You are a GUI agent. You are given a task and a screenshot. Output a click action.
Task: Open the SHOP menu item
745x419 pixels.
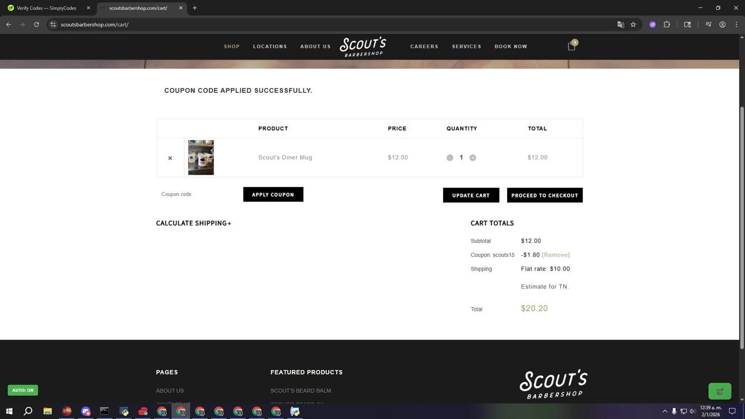232,47
